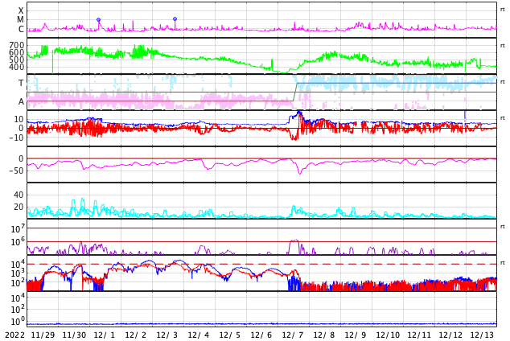Click the 700 axis label, green plot
The width and height of the screenshot is (510, 341).
pos(17,45)
